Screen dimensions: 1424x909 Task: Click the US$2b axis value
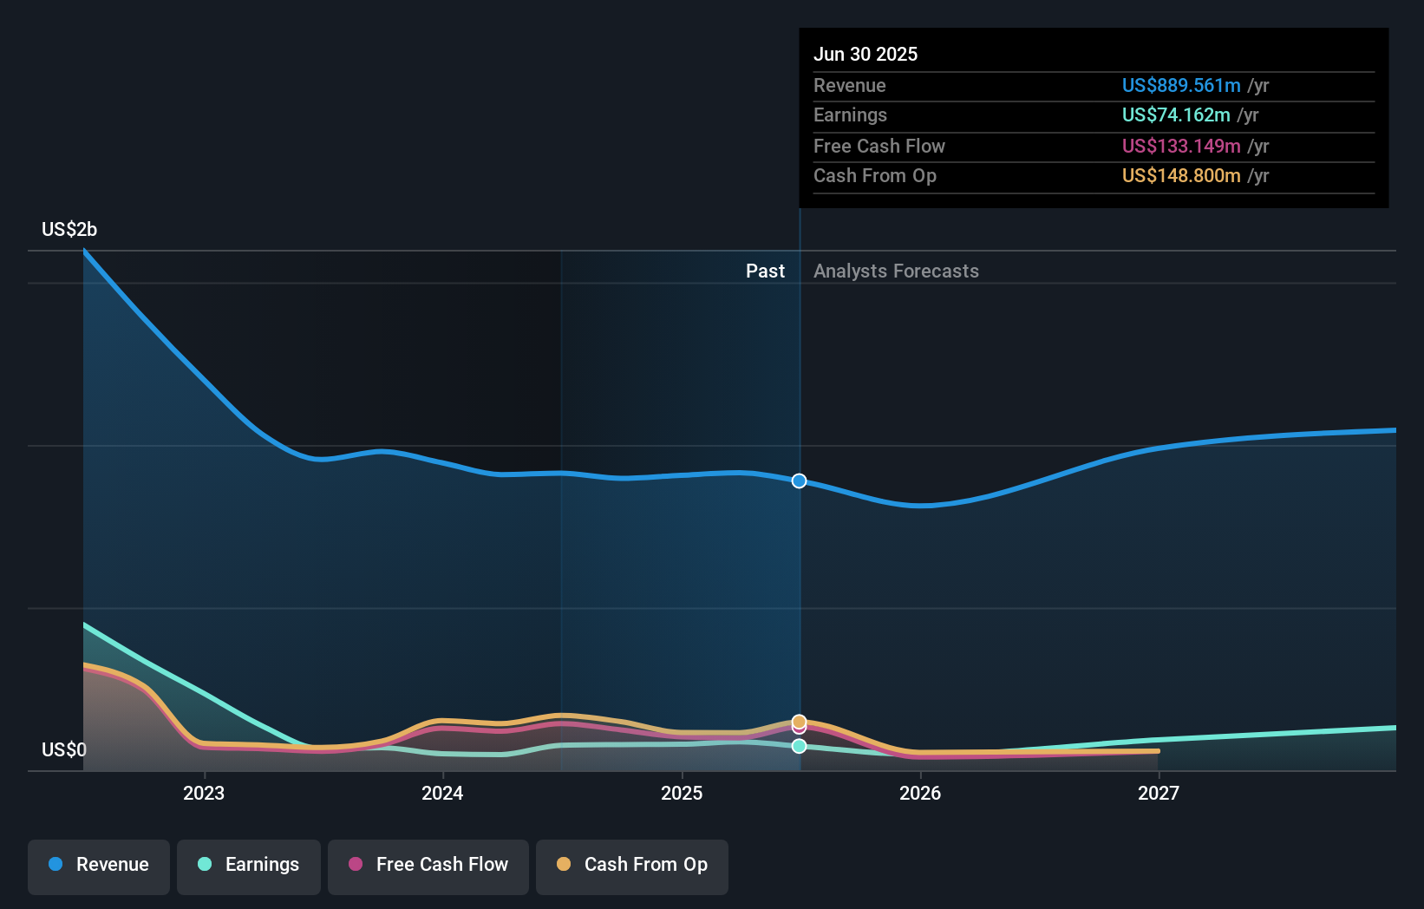[x=69, y=229]
